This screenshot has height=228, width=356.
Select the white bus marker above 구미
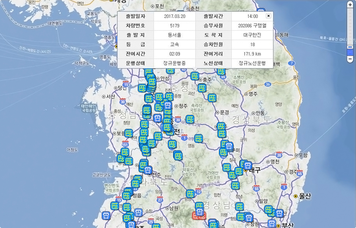[229, 146]
